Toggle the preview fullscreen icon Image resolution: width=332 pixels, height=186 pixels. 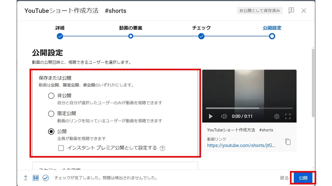coord(288,117)
